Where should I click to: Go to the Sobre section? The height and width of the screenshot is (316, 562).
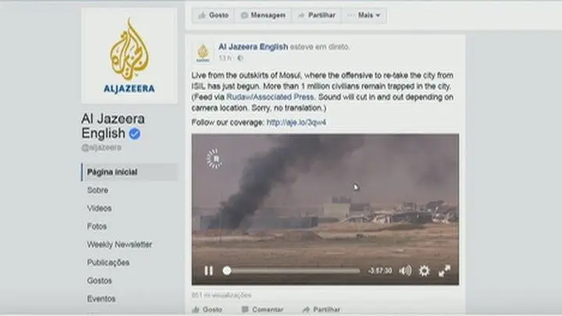point(98,190)
